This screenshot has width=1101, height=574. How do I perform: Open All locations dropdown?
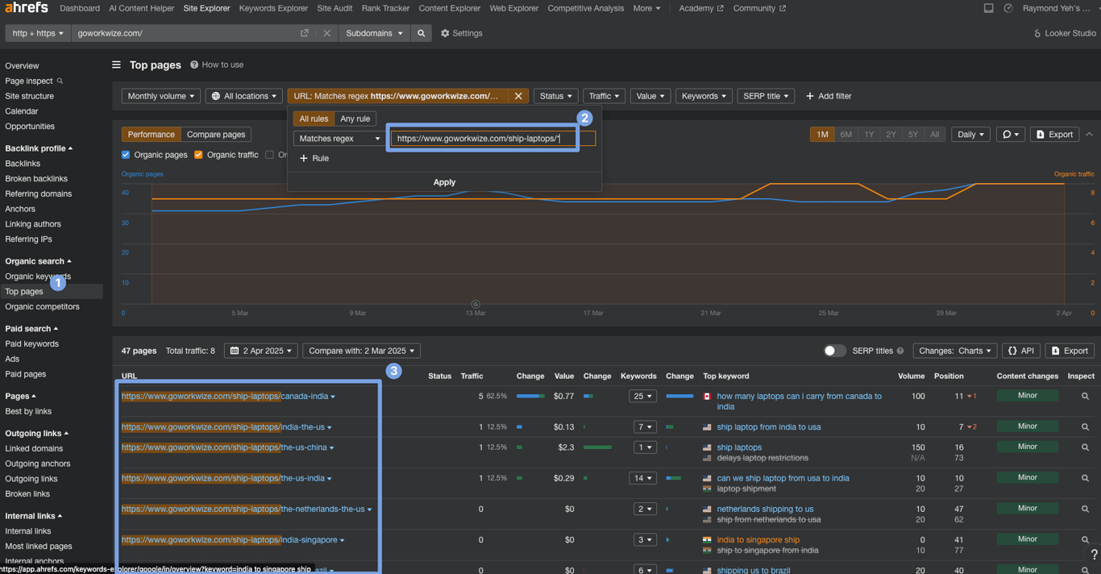[x=244, y=96]
